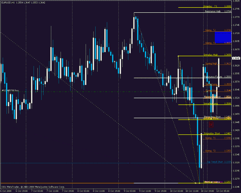Click the 10 Oct 03:00 time label
241x193 pixels.
click(177, 191)
